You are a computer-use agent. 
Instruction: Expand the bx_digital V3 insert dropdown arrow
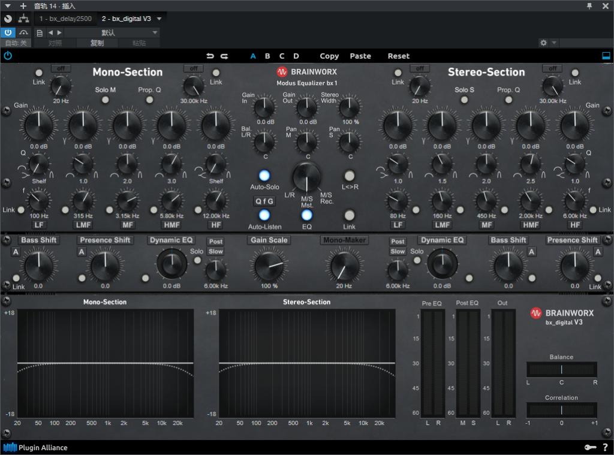pyautogui.click(x=159, y=19)
